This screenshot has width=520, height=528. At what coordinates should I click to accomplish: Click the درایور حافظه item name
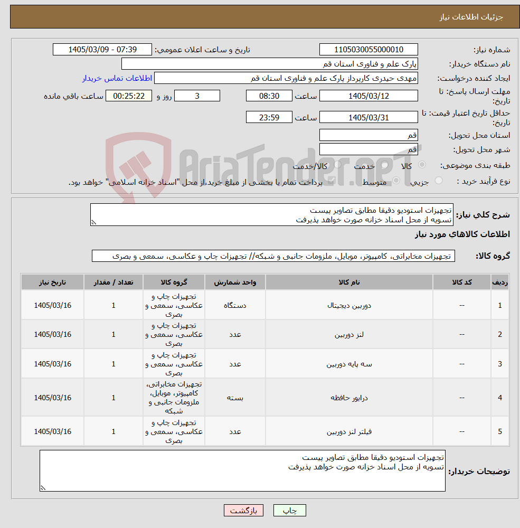(349, 398)
